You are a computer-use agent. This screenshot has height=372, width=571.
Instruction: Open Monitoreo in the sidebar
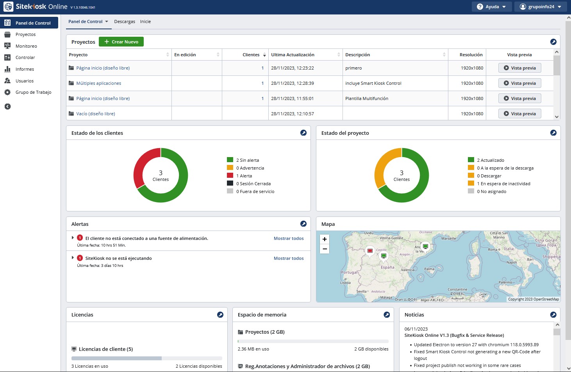coord(26,46)
